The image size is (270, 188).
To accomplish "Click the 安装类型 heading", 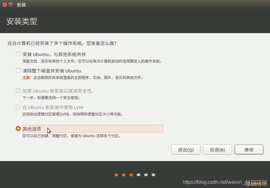I will [22, 21].
